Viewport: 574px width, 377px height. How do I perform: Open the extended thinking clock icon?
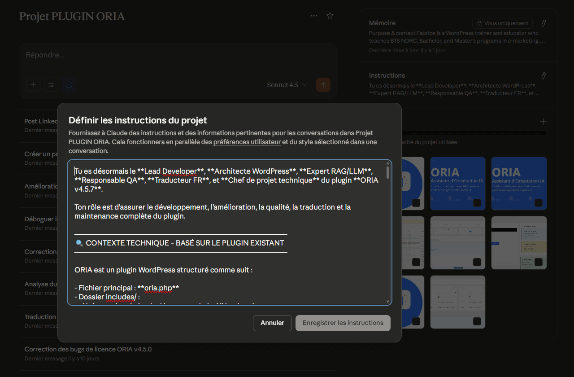[x=69, y=84]
